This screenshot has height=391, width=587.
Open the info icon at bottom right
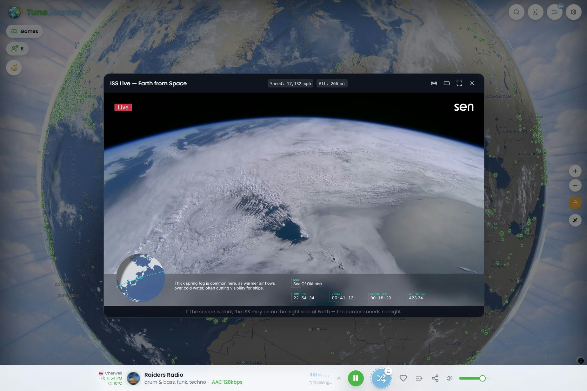(x=581, y=361)
